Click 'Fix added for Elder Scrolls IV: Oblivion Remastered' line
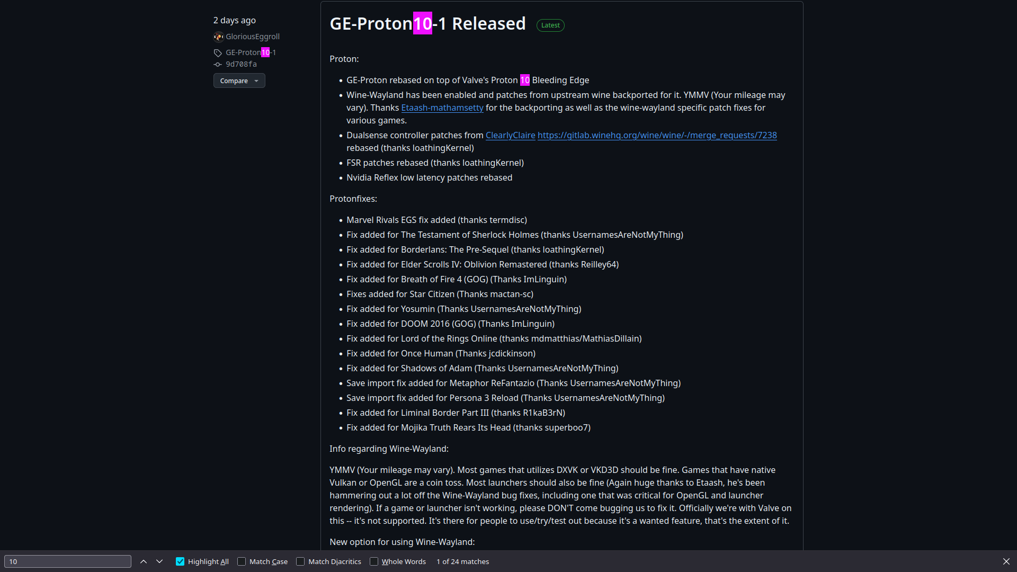This screenshot has width=1017, height=572. click(483, 264)
